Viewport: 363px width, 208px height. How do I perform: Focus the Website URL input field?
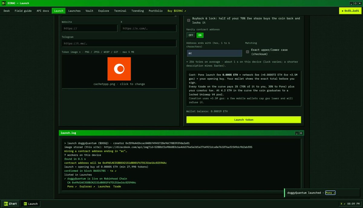(90, 28)
